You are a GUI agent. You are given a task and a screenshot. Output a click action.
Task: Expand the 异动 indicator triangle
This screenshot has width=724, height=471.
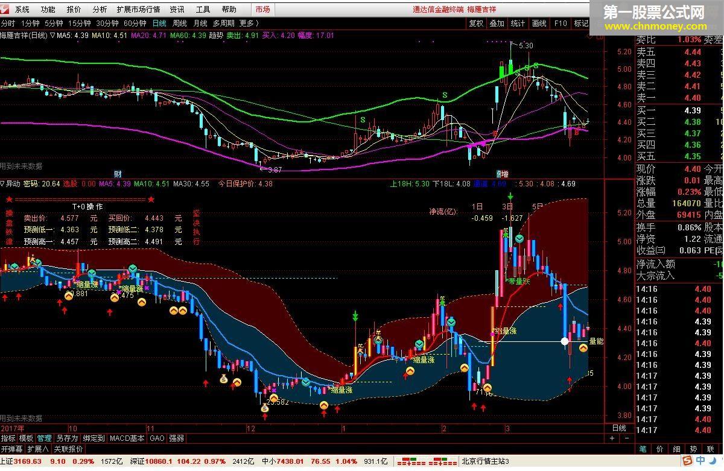pyautogui.click(x=3, y=184)
